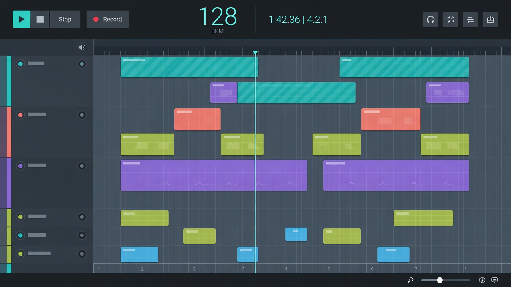Toggle the round button at right of the topmost track
511x287 pixels.
pos(82,64)
